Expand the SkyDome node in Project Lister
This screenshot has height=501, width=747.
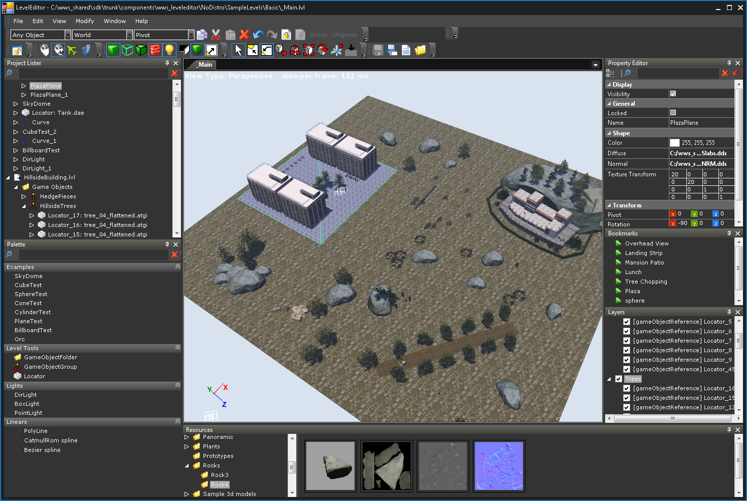(x=15, y=103)
